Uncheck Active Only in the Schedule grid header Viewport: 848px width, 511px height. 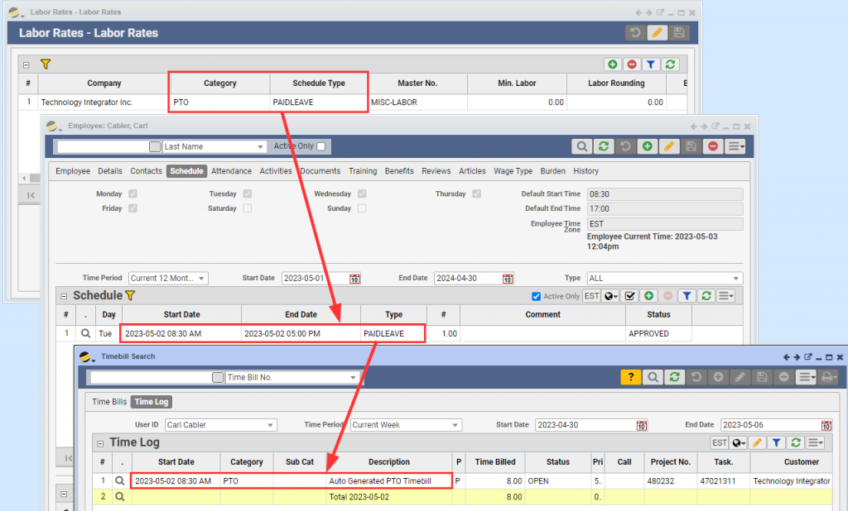(536, 296)
